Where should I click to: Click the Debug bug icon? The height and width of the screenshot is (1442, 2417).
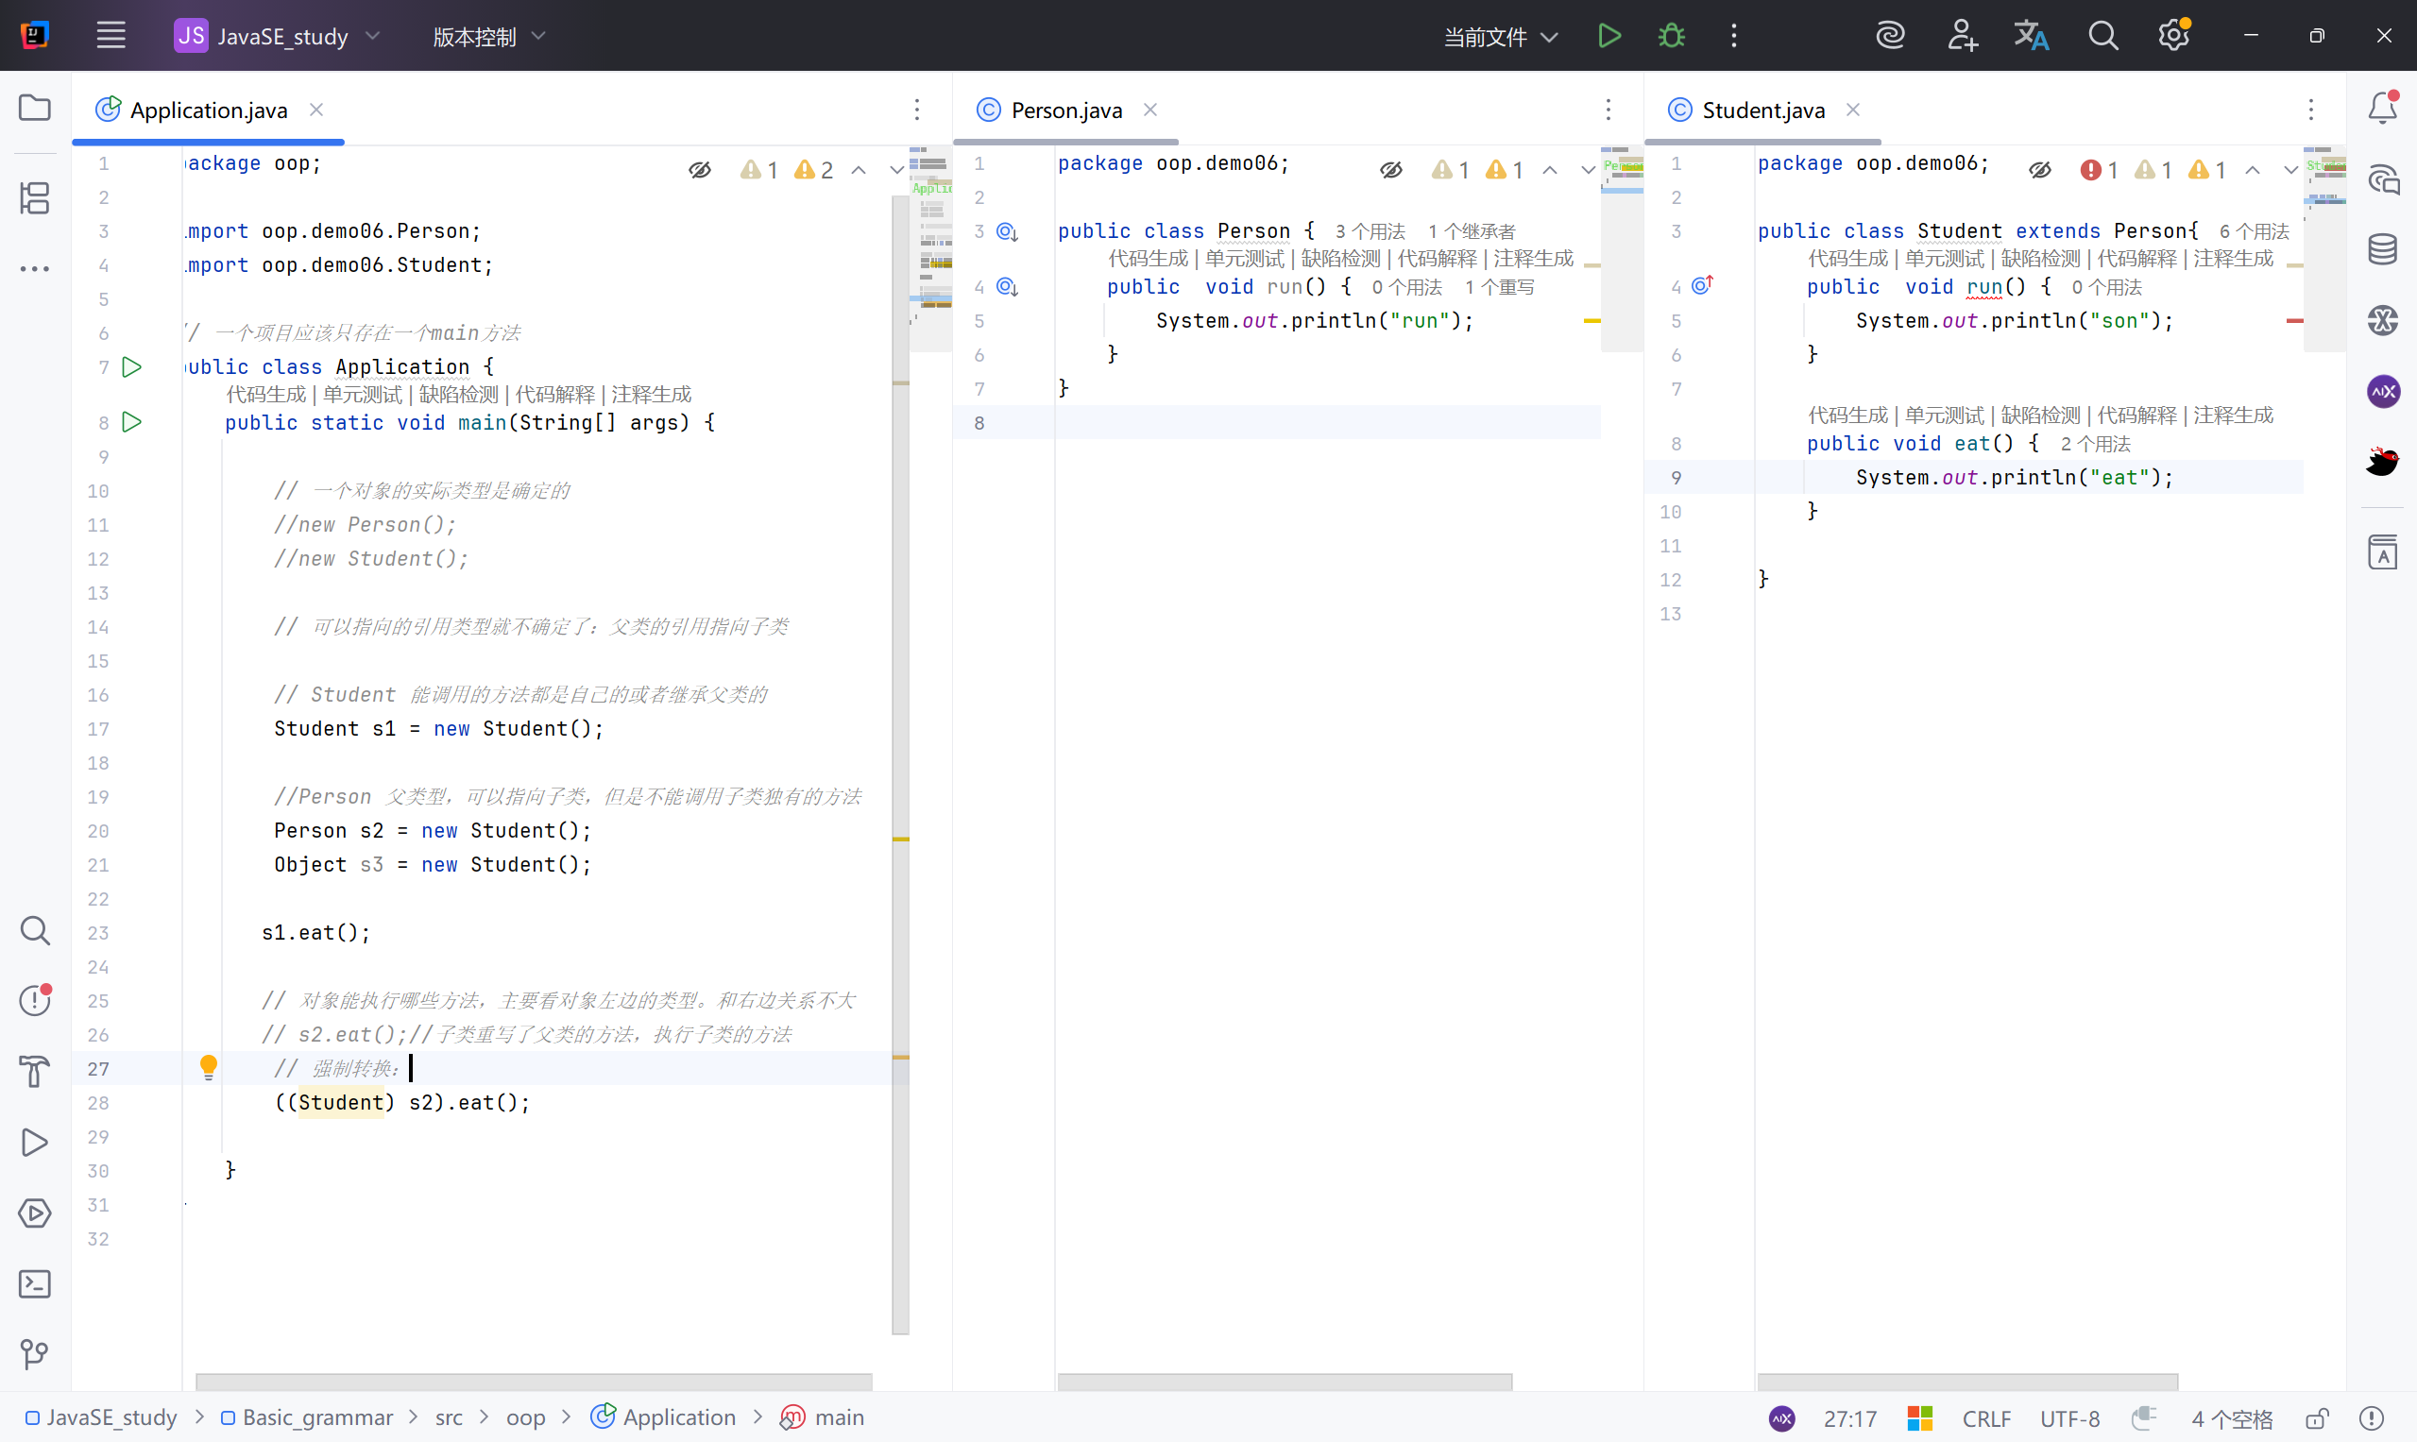coord(1671,36)
